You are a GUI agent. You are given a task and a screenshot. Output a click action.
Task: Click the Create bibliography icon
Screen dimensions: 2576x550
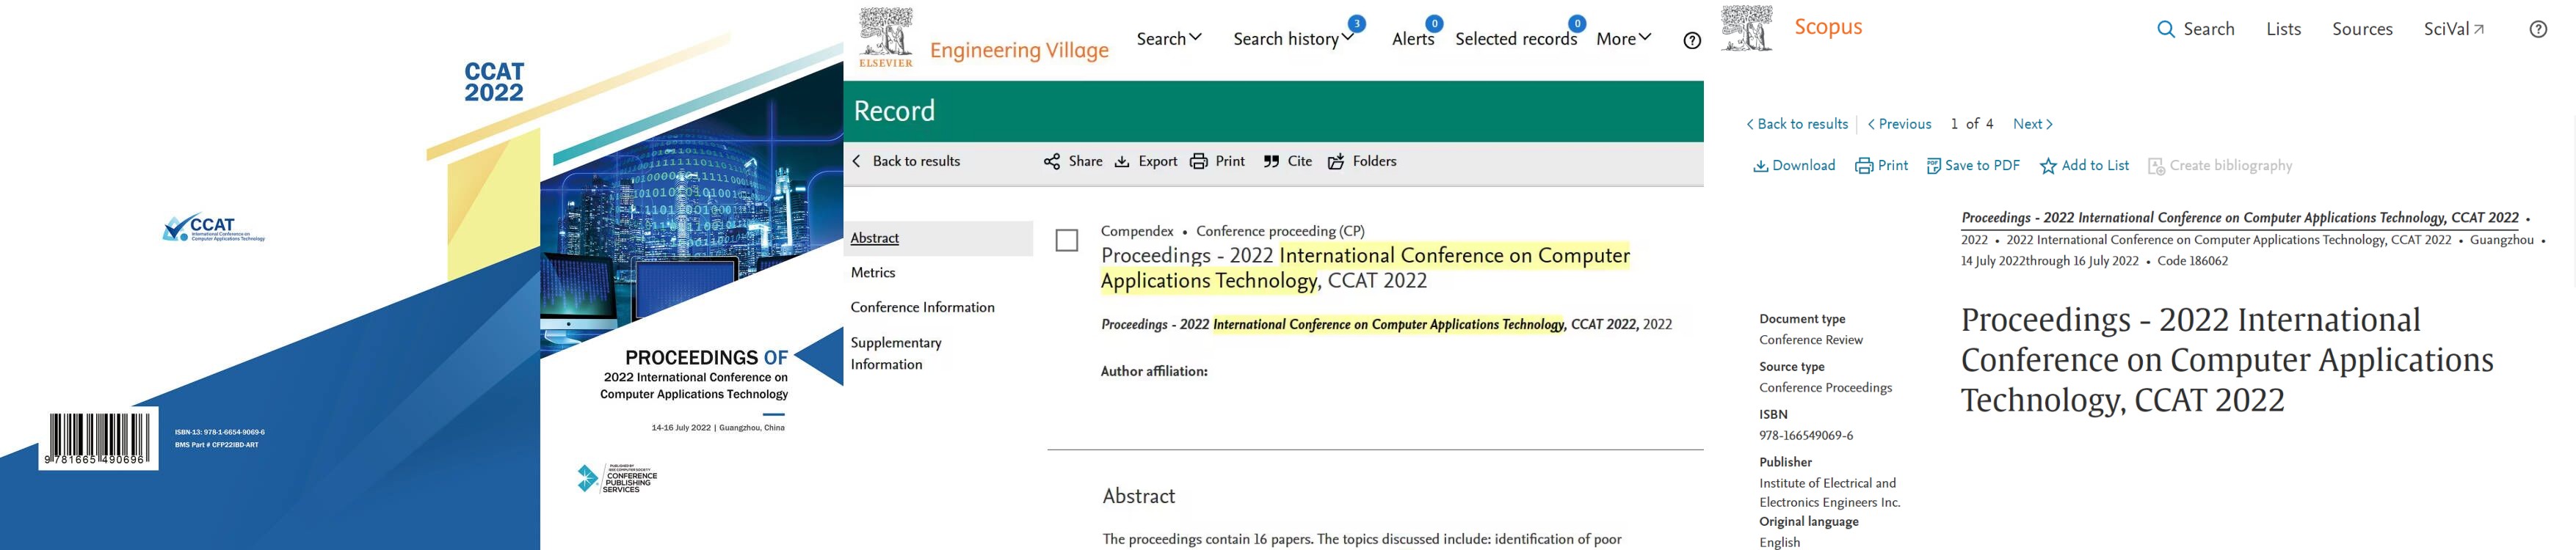pos(2156,166)
